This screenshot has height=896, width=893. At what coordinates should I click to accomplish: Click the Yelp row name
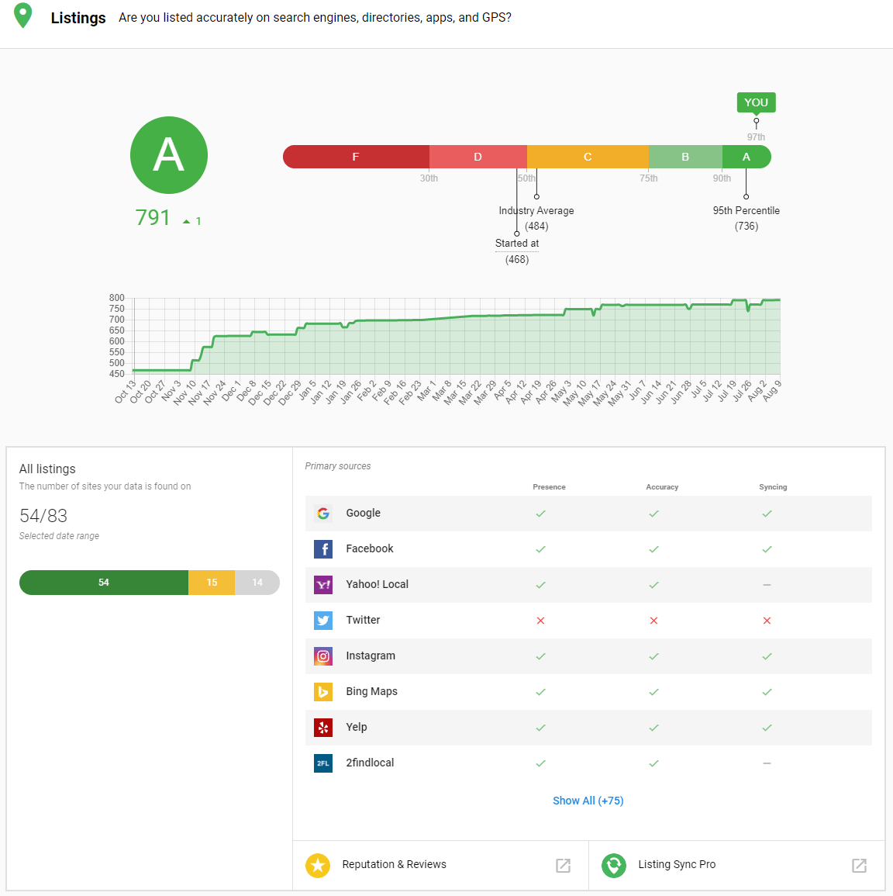pos(357,727)
